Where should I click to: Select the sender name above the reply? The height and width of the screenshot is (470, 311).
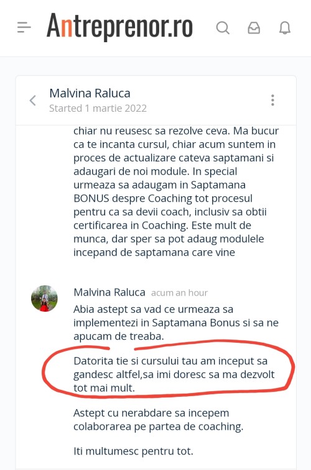tap(109, 292)
